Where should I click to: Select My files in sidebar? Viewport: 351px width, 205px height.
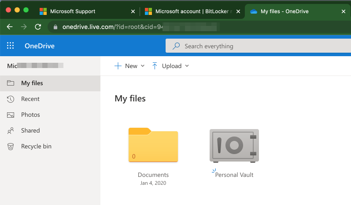click(50, 83)
